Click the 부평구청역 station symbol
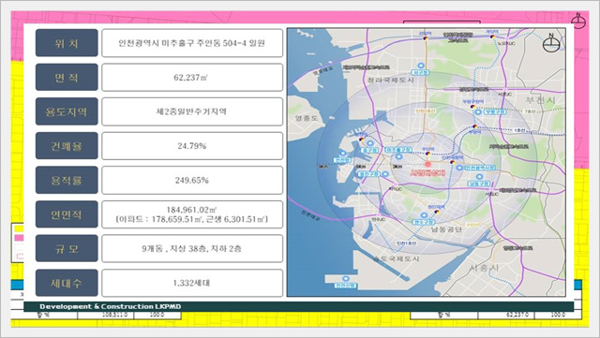The height and width of the screenshot is (338, 600). (472, 107)
